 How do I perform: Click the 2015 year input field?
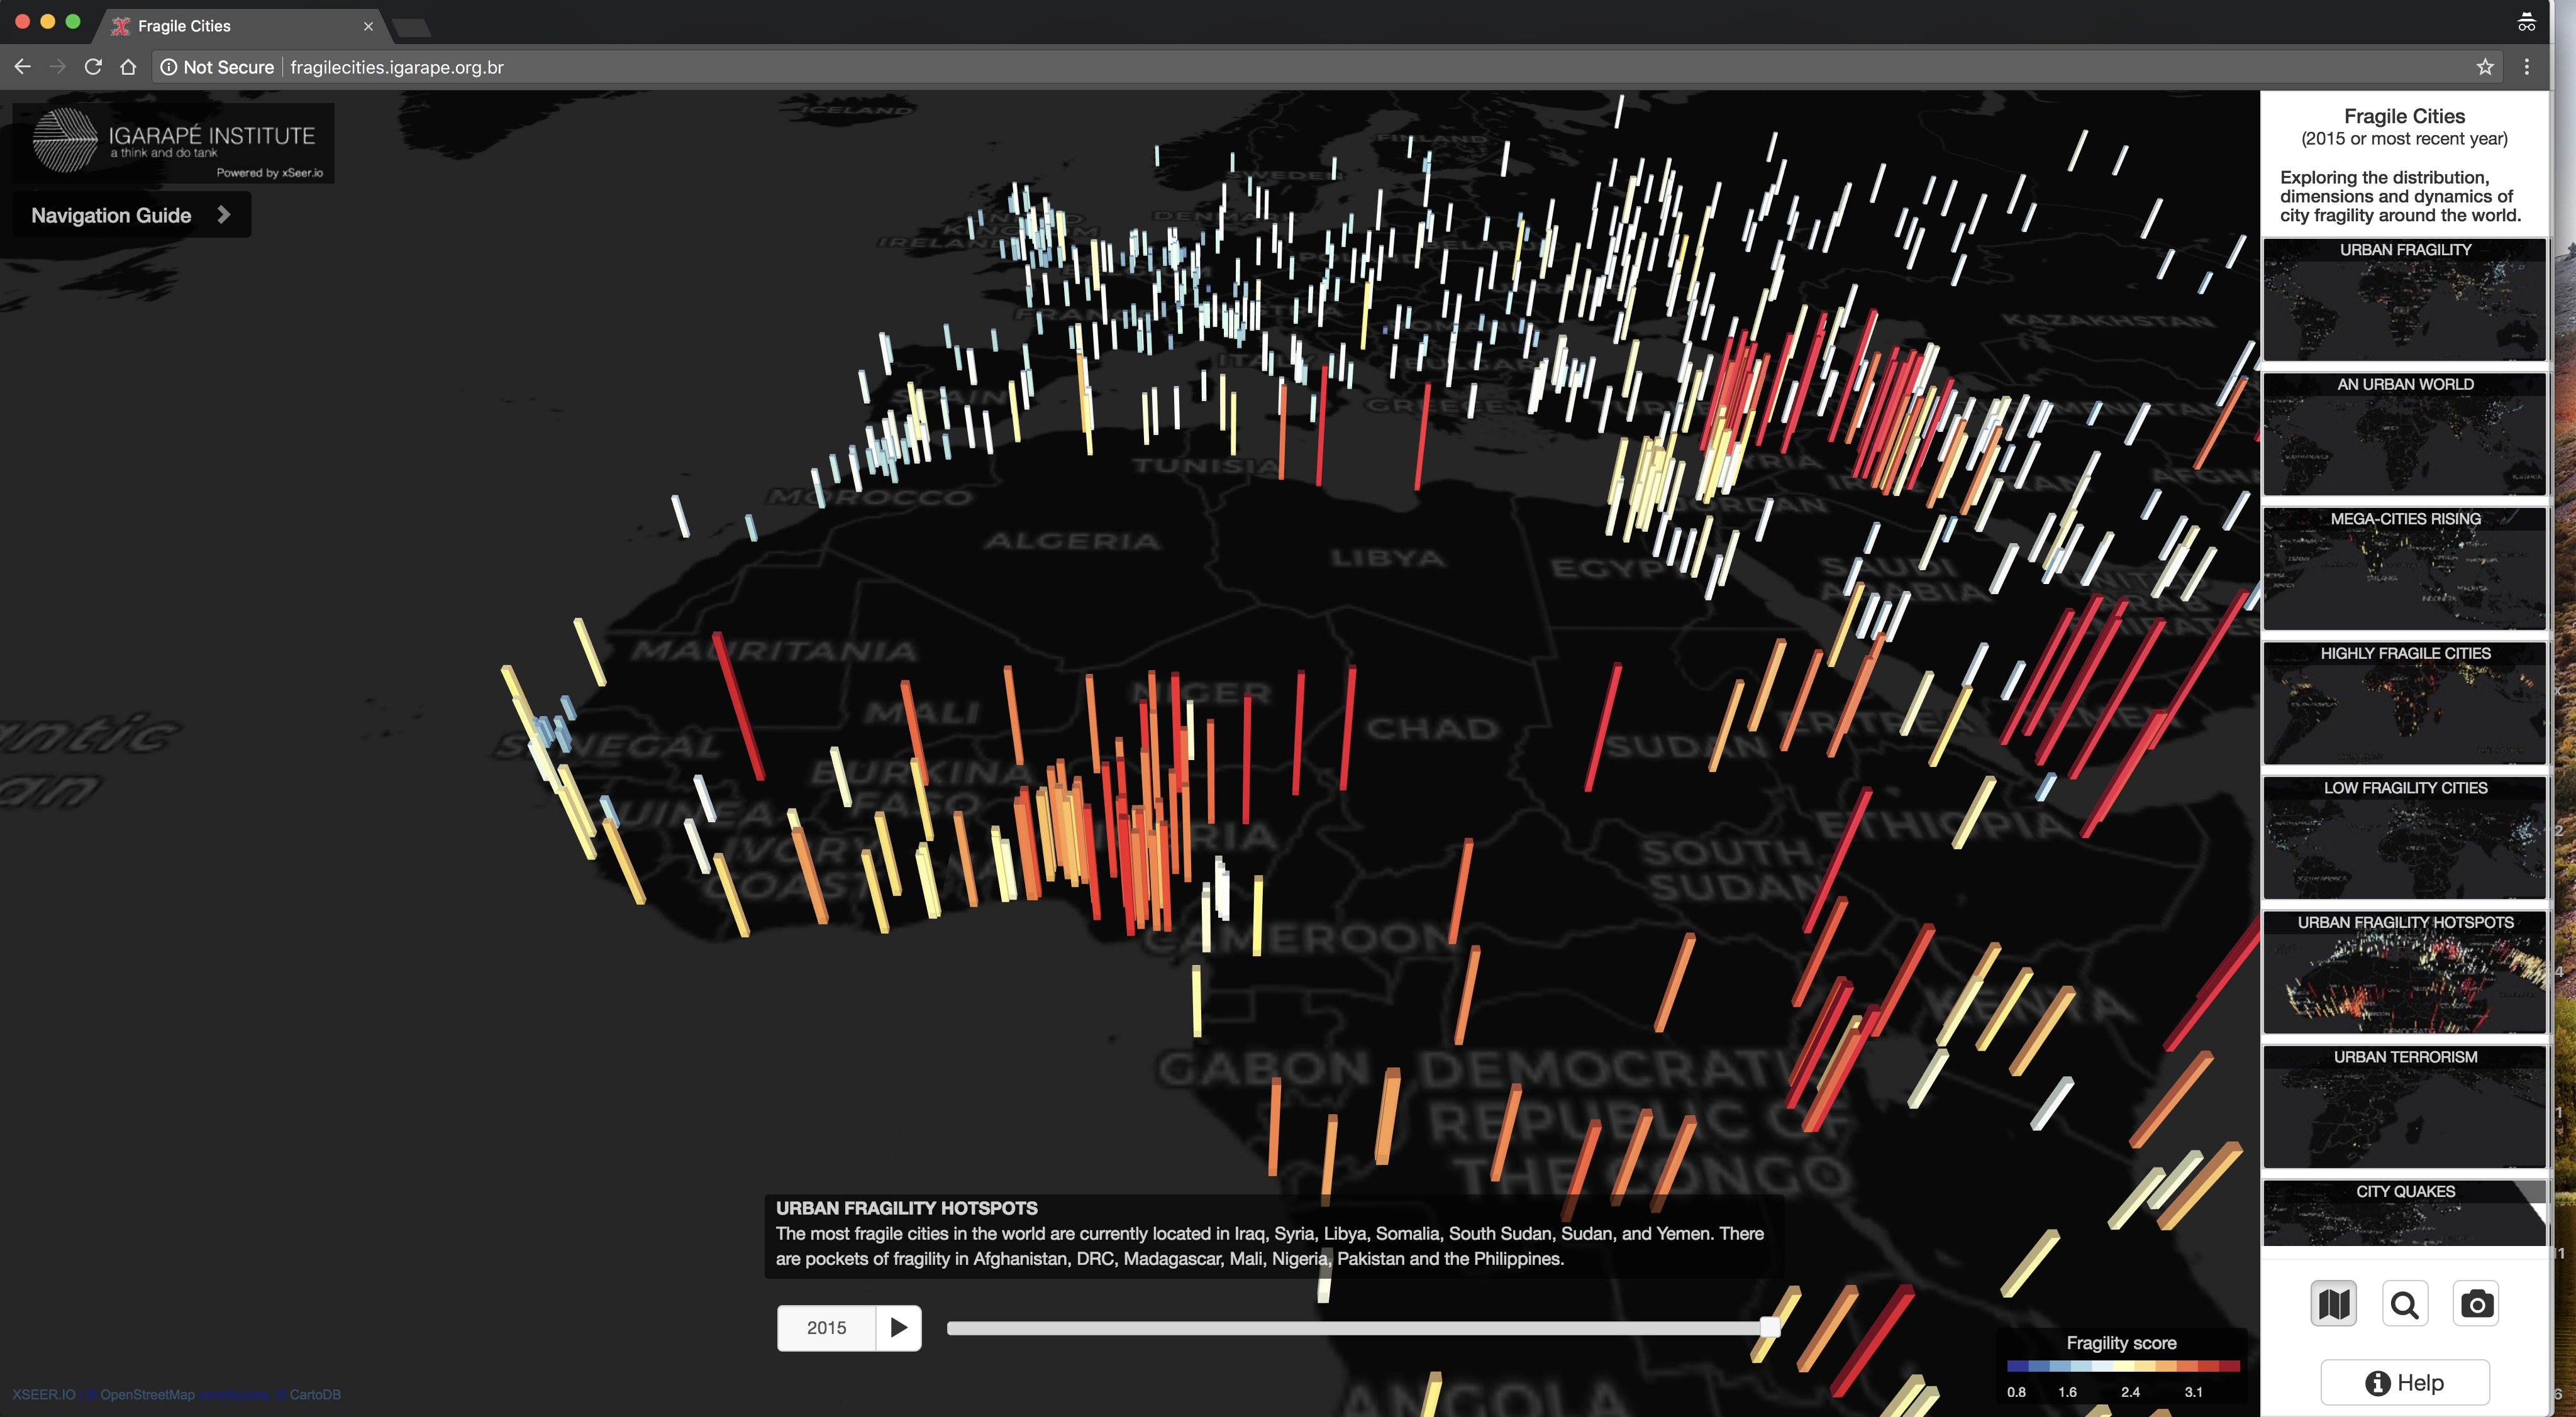tap(824, 1328)
